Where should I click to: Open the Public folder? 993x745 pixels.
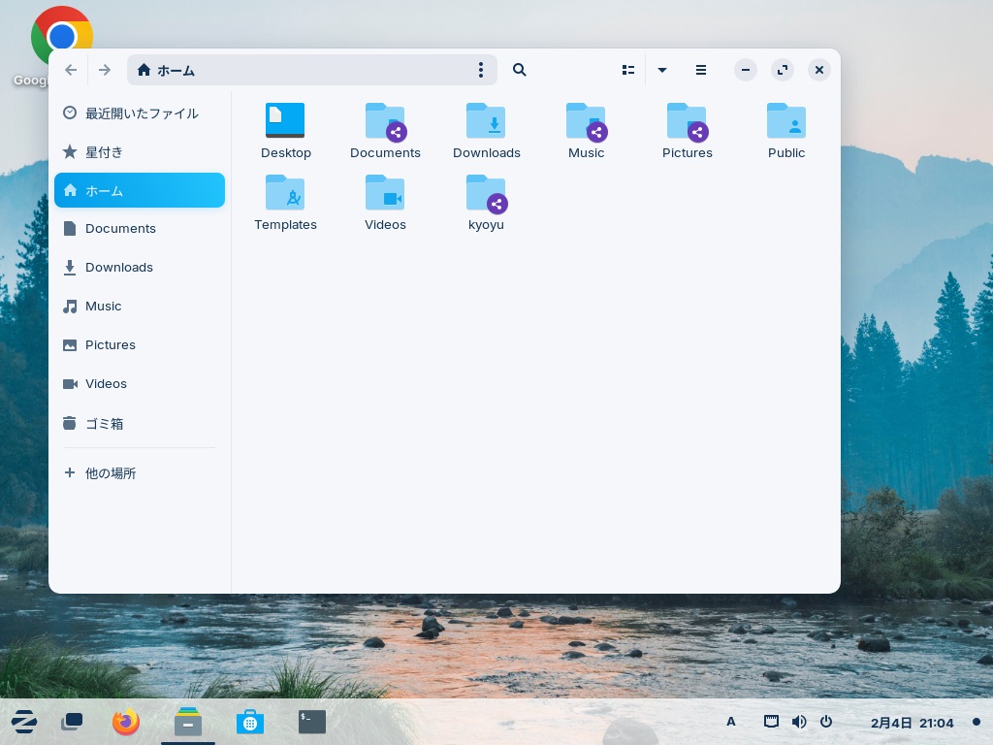(x=786, y=121)
